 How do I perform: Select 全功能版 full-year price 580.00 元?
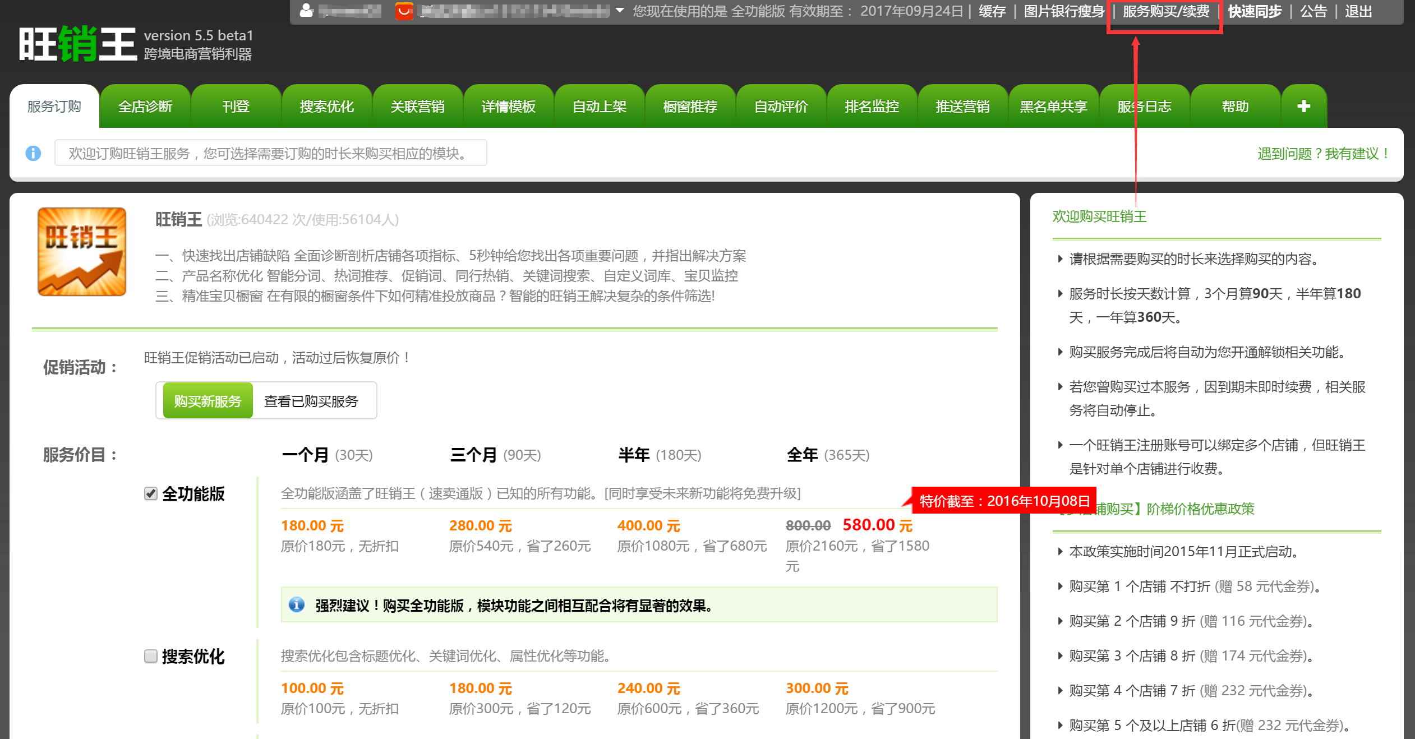coord(878,525)
